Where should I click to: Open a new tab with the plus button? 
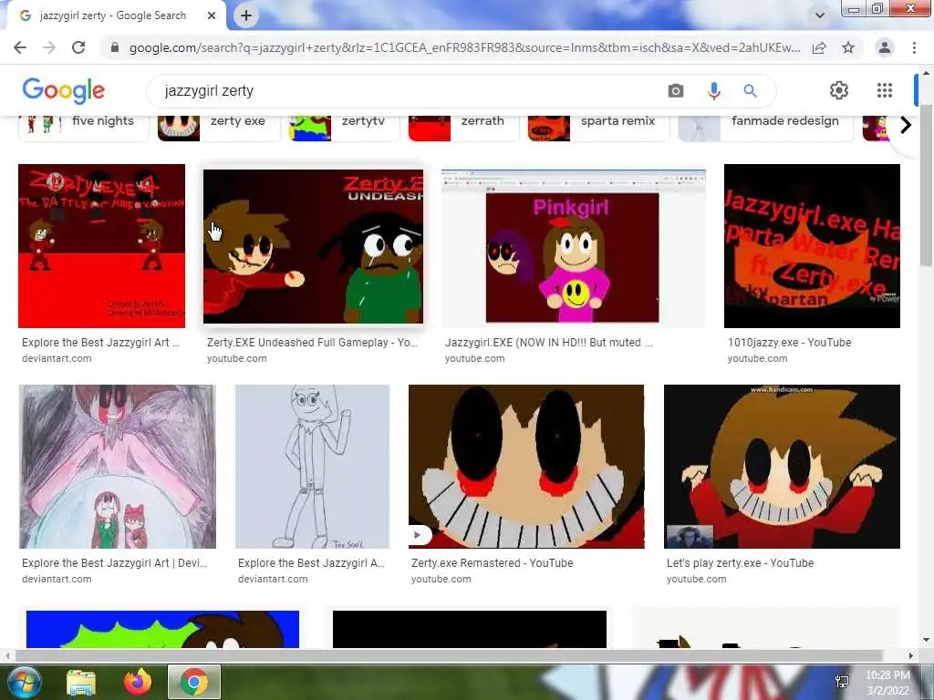(x=246, y=15)
